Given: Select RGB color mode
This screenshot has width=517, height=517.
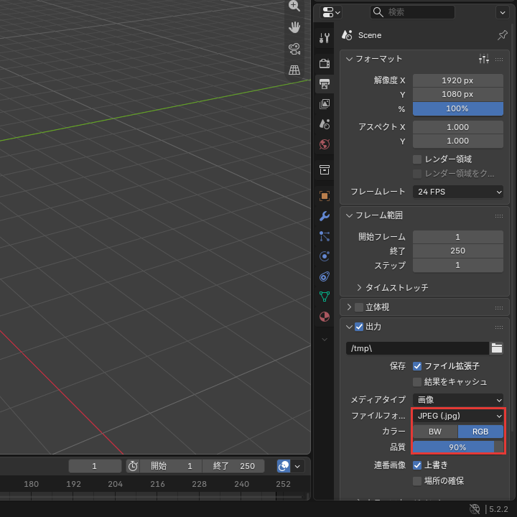Looking at the screenshot, I should click(480, 432).
